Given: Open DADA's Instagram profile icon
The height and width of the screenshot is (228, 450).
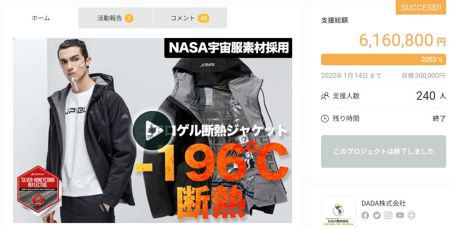Looking at the screenshot, I should (x=388, y=215).
